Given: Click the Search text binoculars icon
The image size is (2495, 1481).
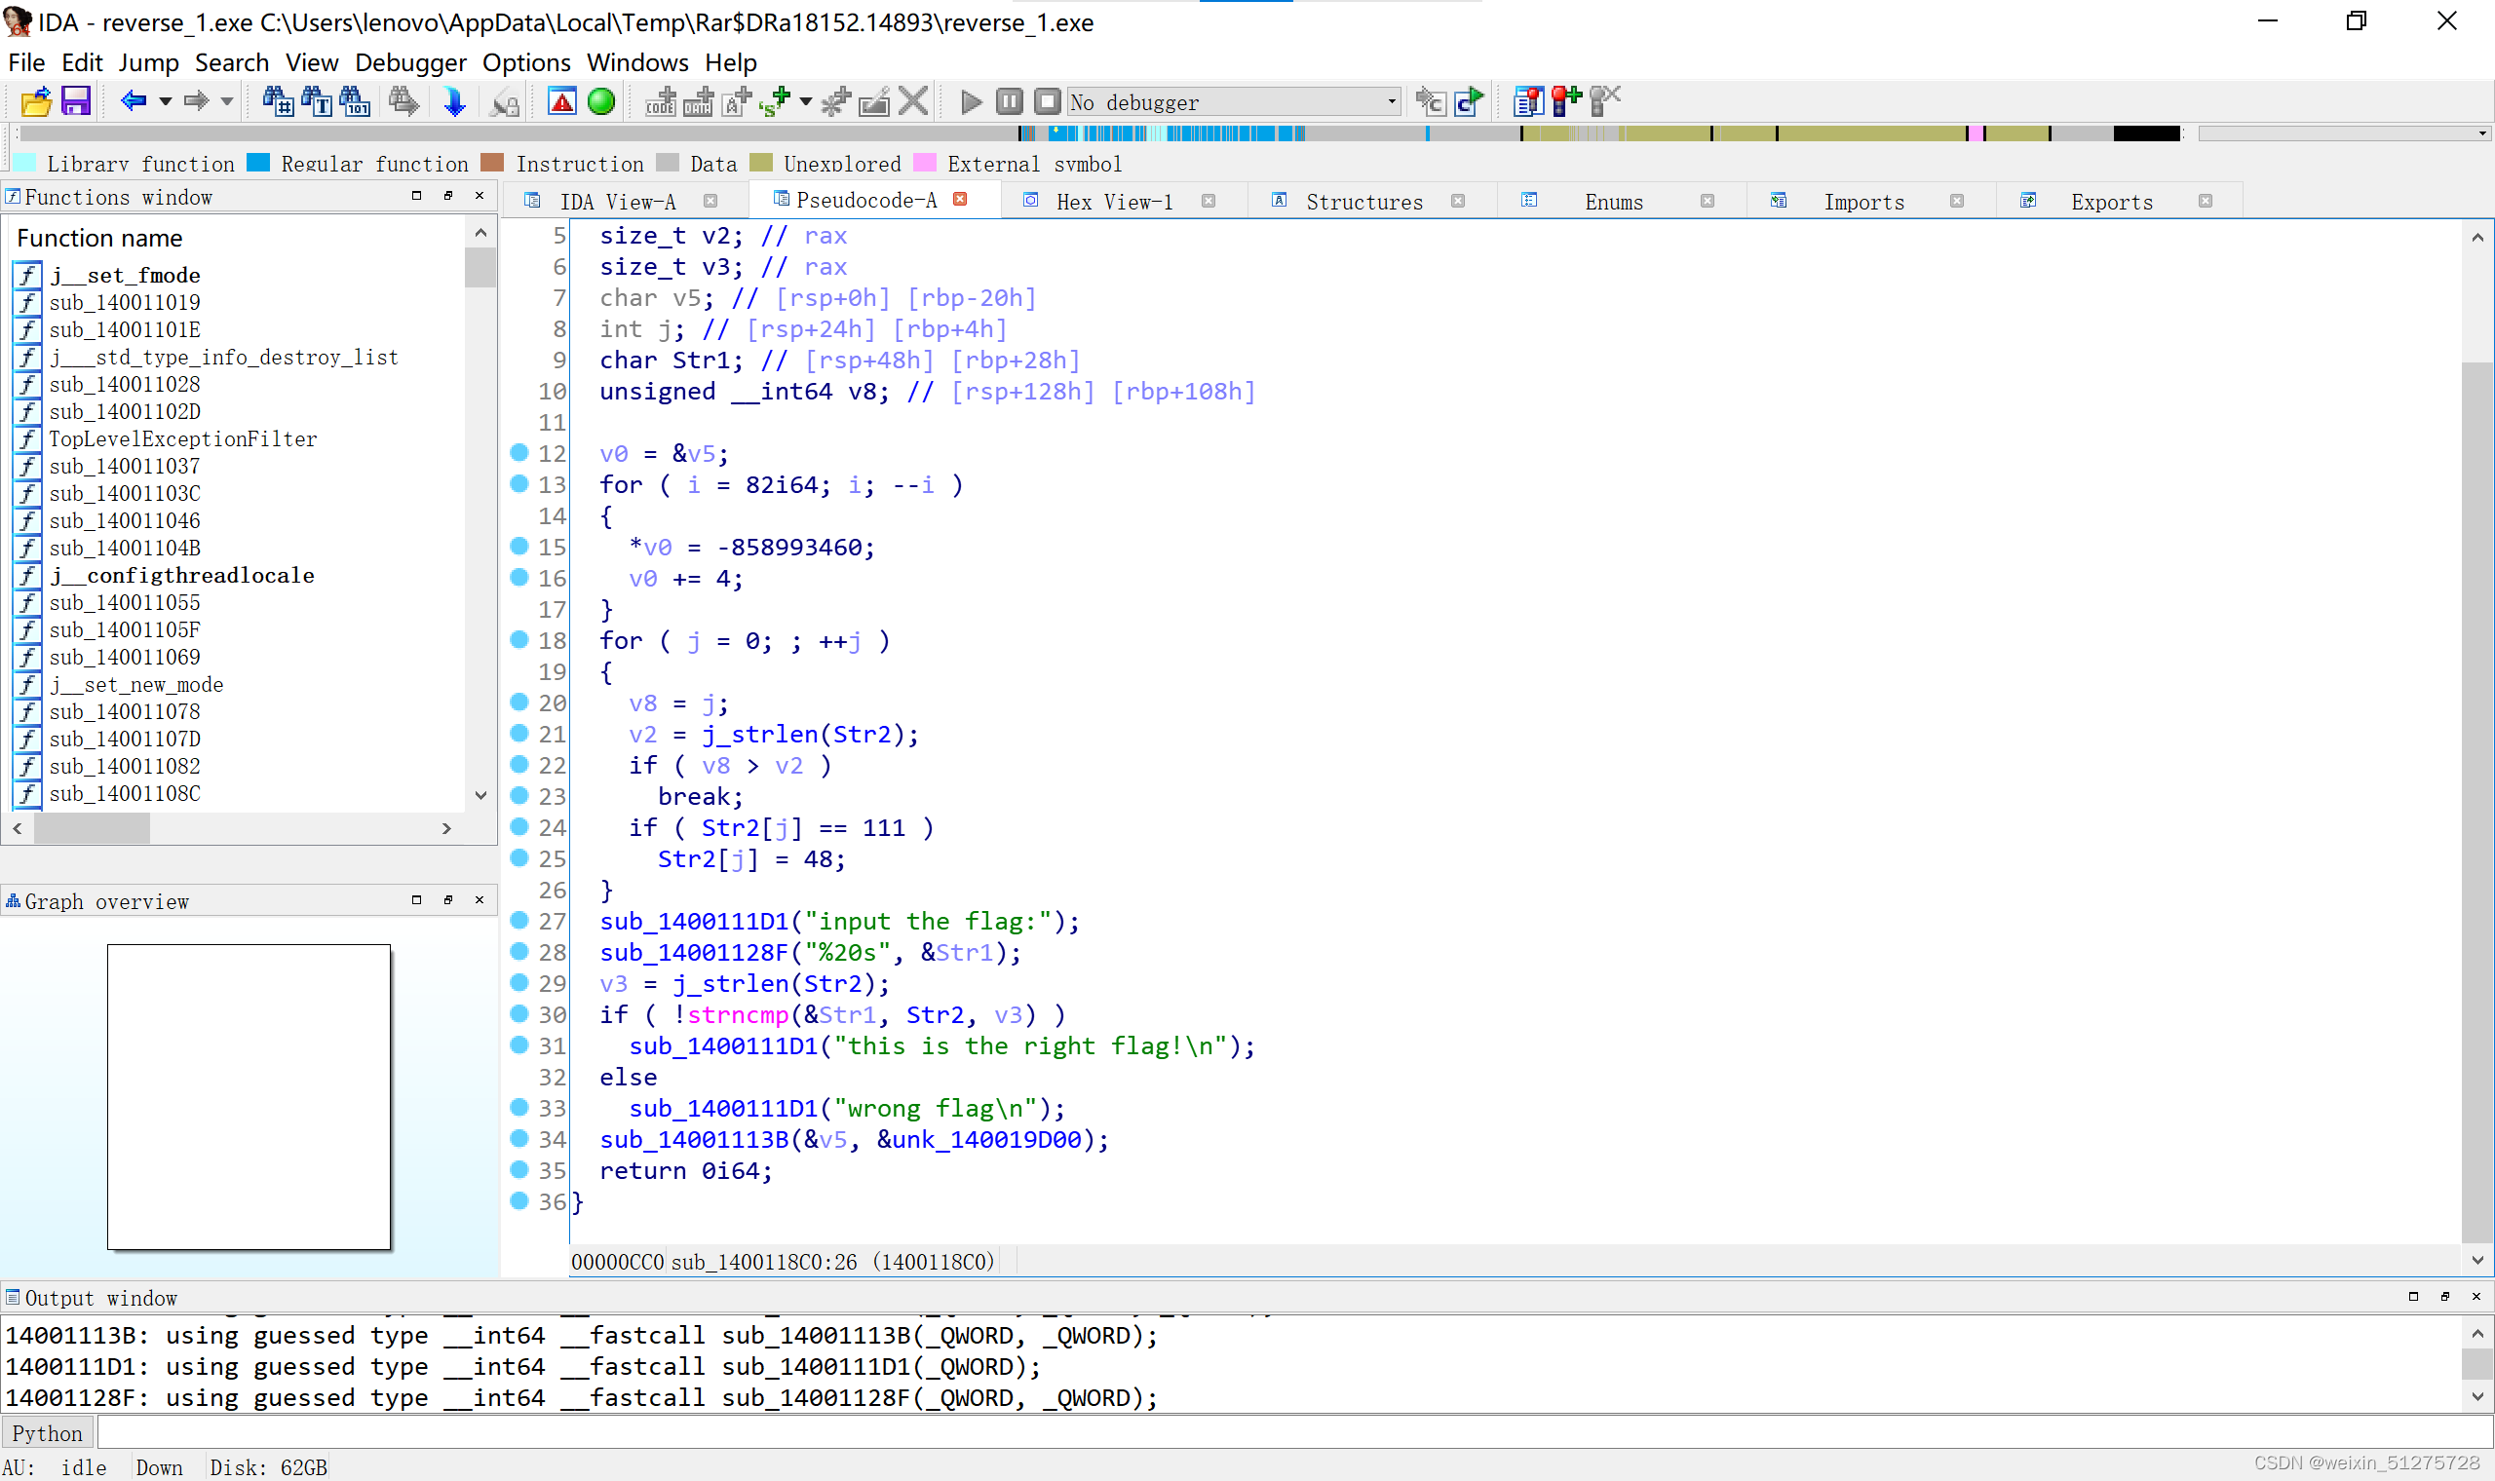Looking at the screenshot, I should click(317, 101).
